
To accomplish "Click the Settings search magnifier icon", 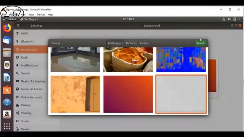I will point(18,25).
